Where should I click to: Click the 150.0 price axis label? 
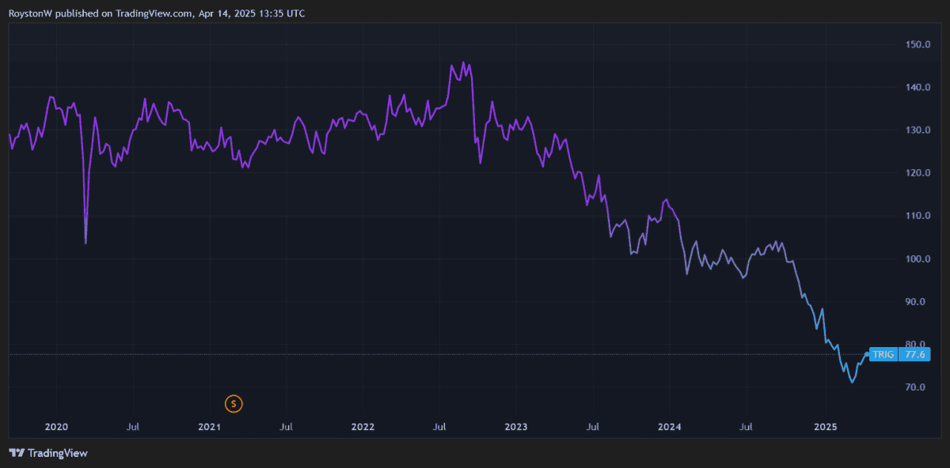[918, 44]
